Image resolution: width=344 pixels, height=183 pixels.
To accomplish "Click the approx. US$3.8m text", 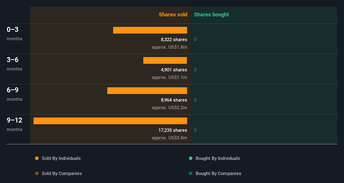I will (x=169, y=138).
